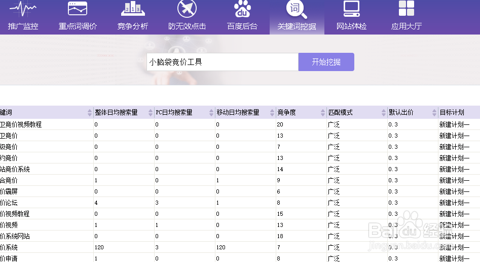The height and width of the screenshot is (262, 480).
Task: Switch to 重点词调价 tab label
Action: click(x=78, y=26)
